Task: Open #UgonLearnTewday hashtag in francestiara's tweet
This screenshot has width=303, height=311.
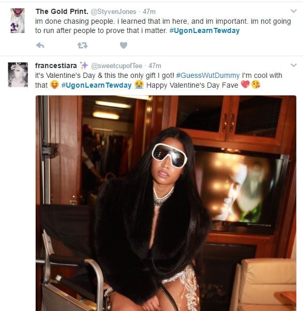Action: point(96,85)
